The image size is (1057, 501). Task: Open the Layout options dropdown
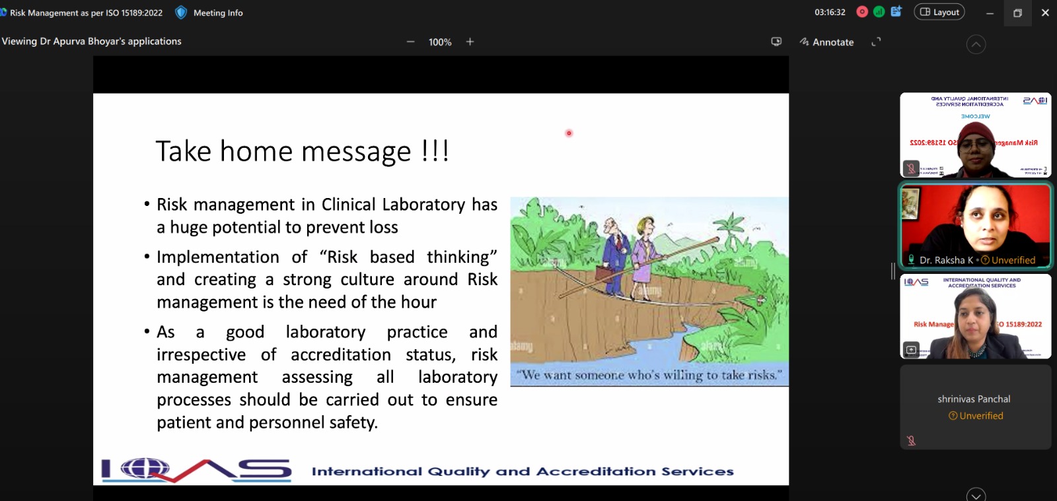tap(939, 12)
